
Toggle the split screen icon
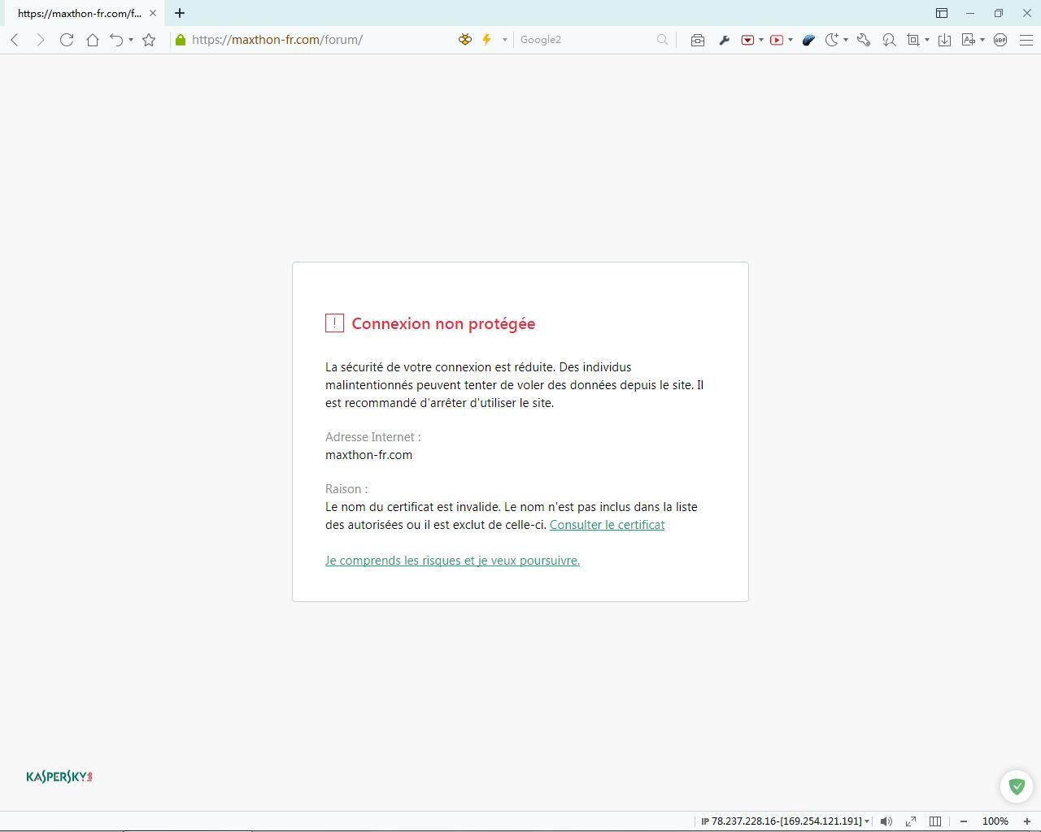pyautogui.click(x=935, y=821)
